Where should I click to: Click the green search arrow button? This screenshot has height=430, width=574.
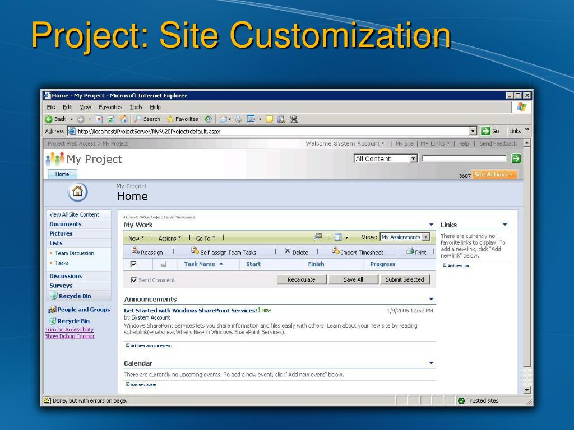(516, 159)
